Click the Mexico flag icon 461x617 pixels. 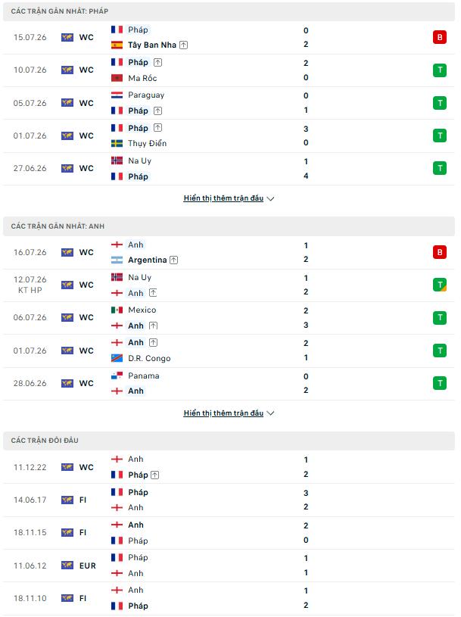117,310
